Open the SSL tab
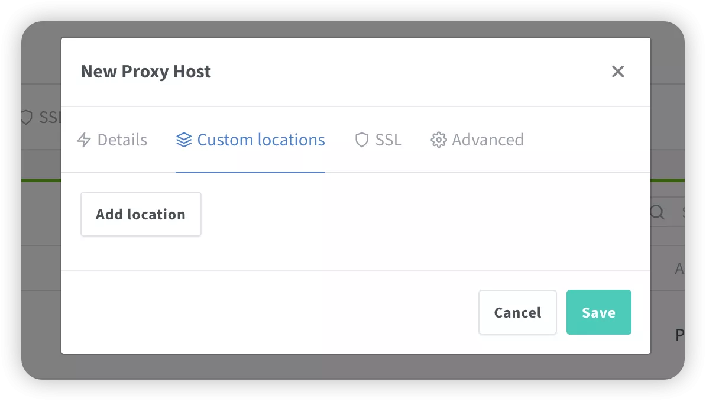Screen dimensions: 706x401 (x=388, y=140)
